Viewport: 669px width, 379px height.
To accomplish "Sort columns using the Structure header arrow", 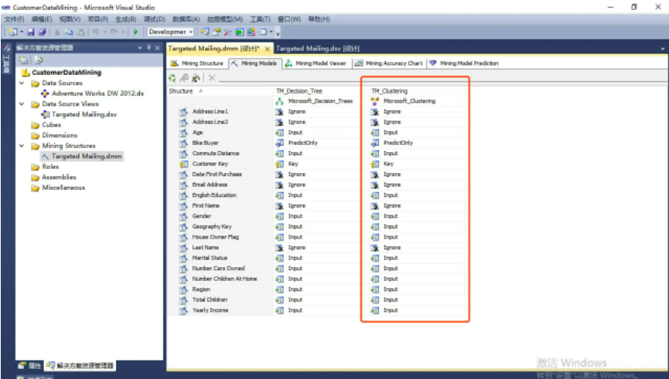I will (x=200, y=91).
